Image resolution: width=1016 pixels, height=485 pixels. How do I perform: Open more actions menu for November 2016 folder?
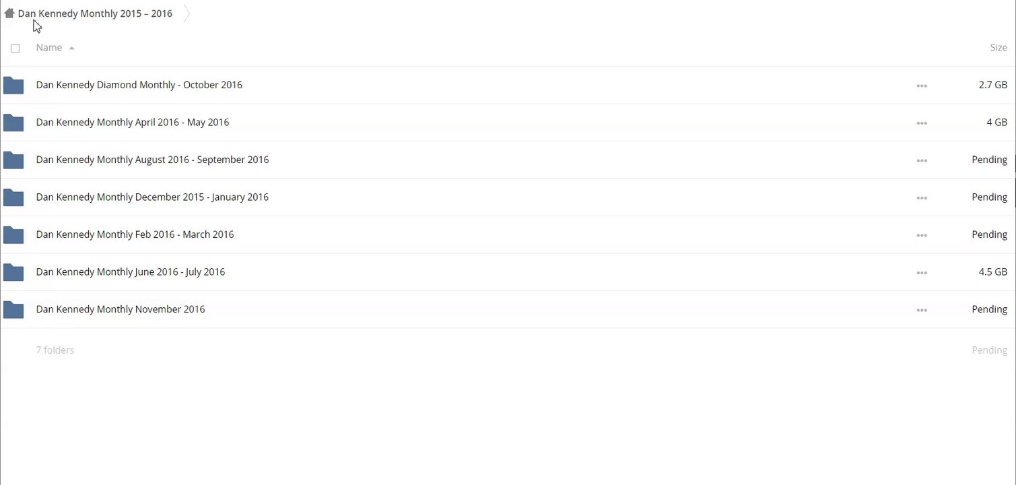(922, 310)
